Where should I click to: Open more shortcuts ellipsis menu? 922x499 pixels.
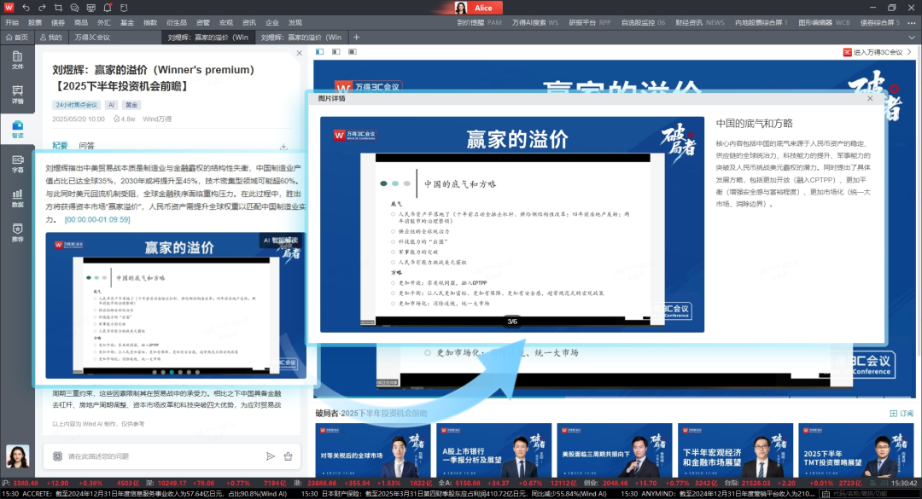pyautogui.click(x=912, y=22)
